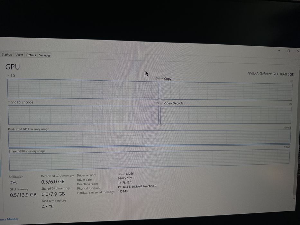Switch to the Users tab
The image size is (300, 225).
pyautogui.click(x=19, y=55)
